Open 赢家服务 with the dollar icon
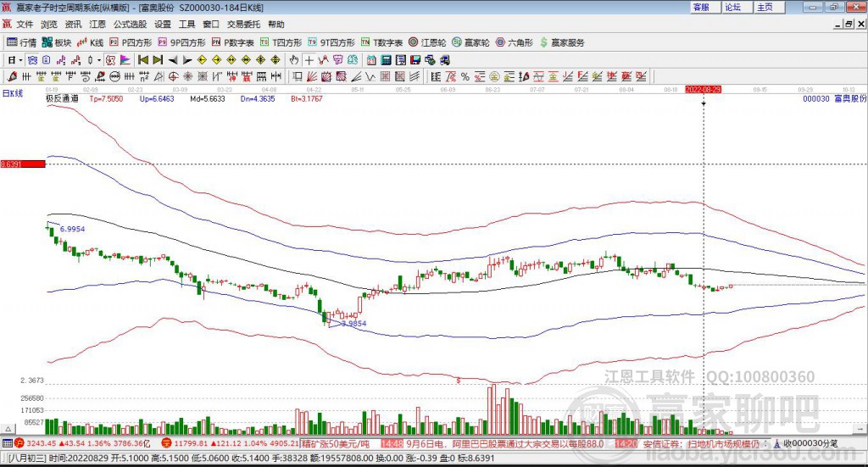 [562, 42]
